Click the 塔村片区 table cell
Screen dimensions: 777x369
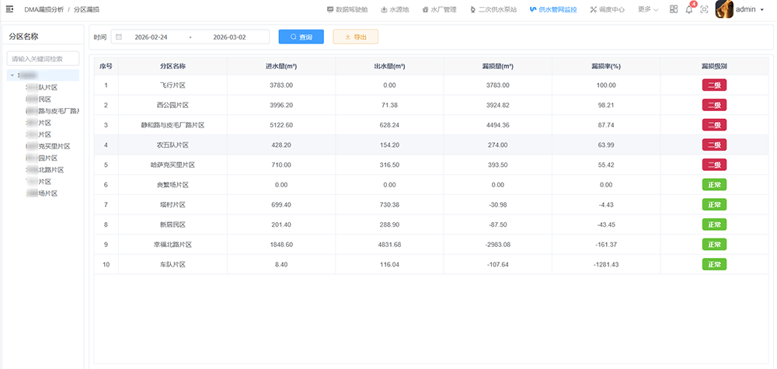click(x=172, y=204)
